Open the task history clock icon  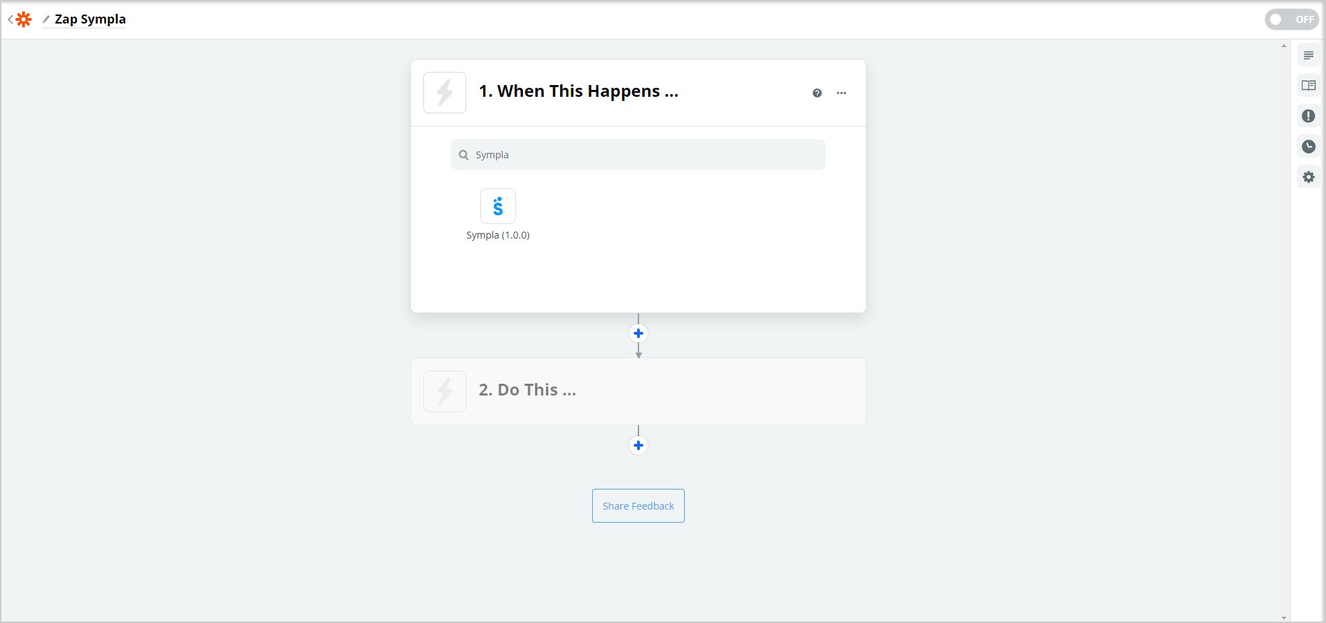coord(1308,147)
